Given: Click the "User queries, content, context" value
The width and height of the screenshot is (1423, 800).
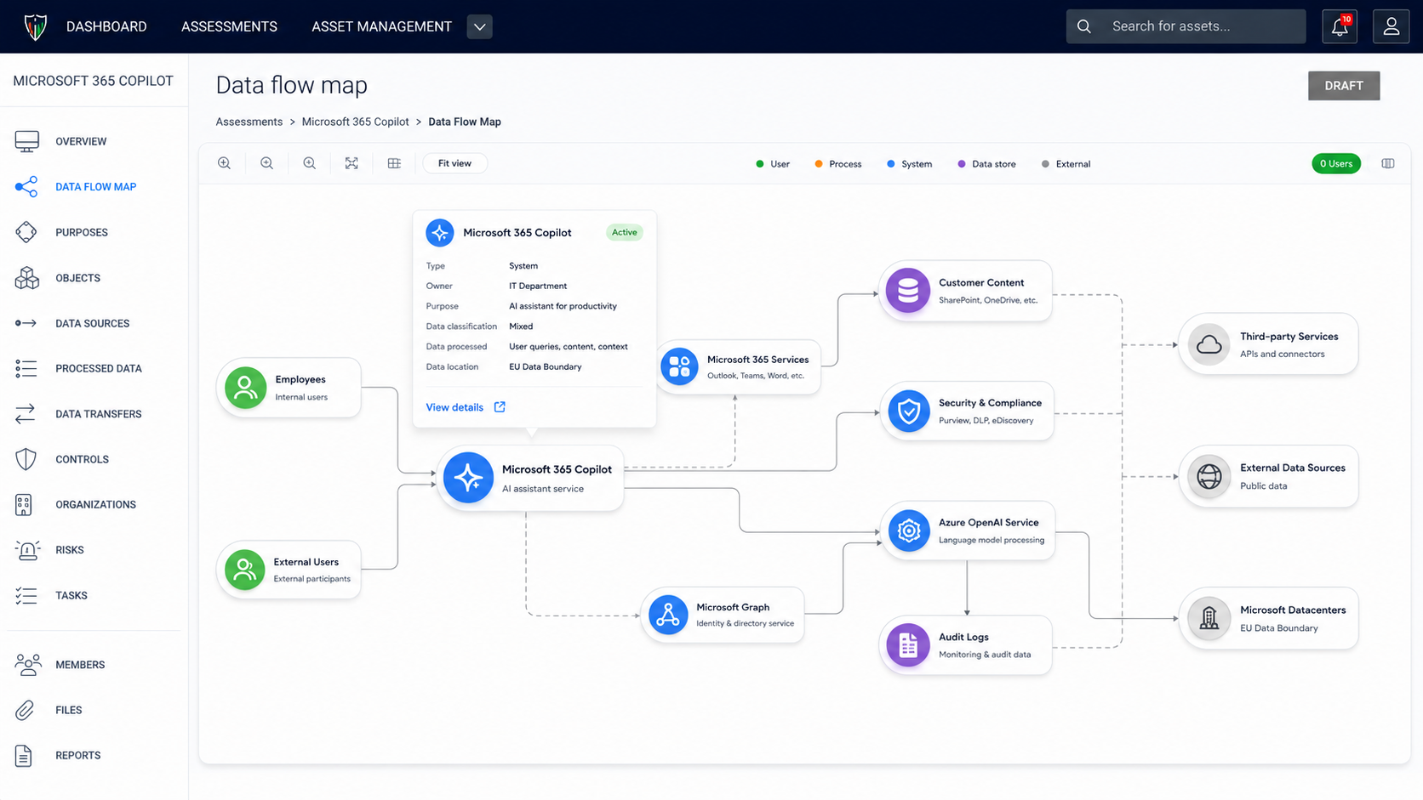Looking at the screenshot, I should [569, 347].
